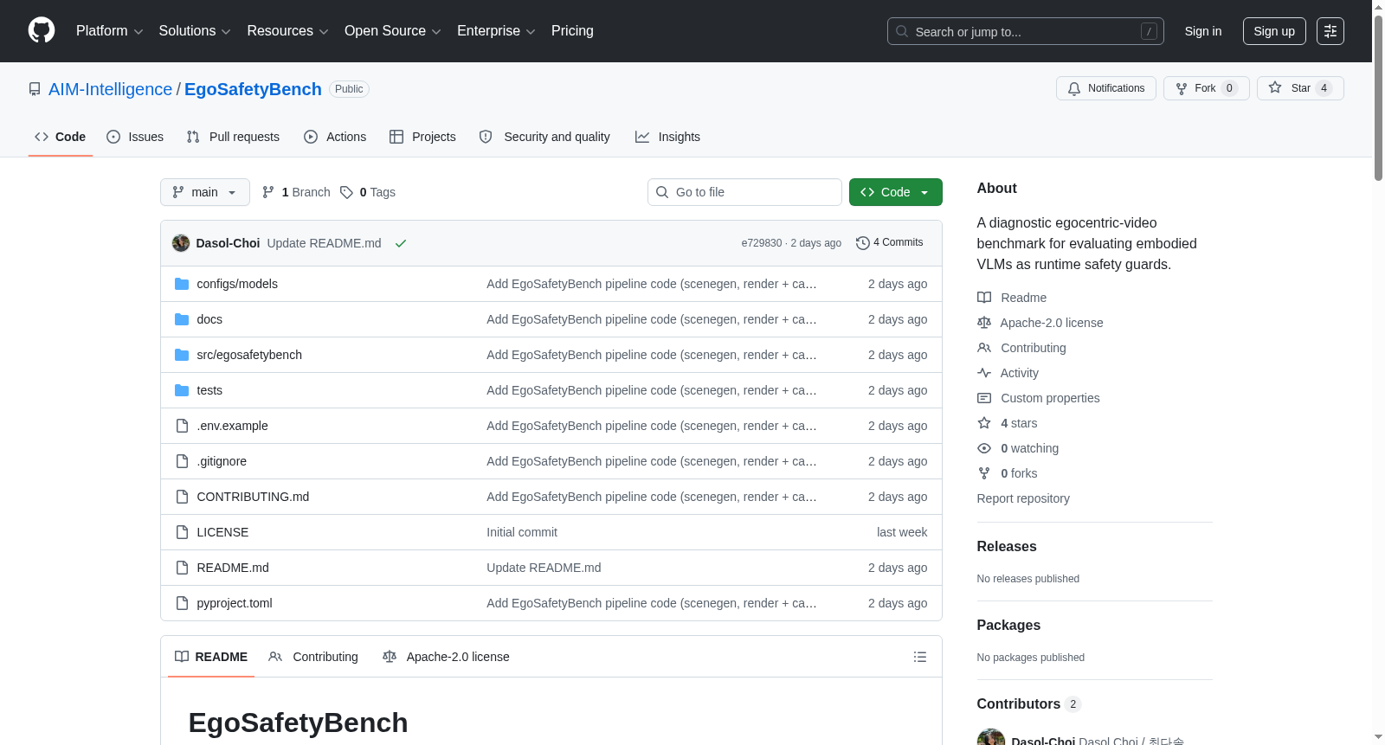Click the src/egosafetybench folder icon

tap(182, 355)
